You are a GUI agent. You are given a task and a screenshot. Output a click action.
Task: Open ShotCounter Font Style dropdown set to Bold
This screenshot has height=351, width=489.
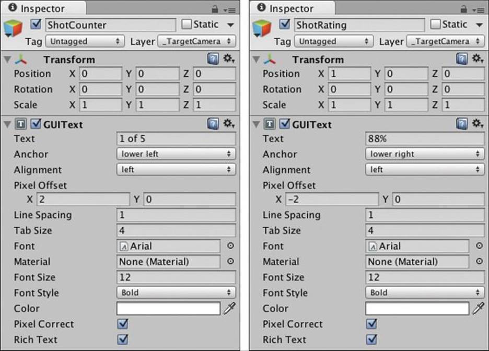[x=176, y=292]
